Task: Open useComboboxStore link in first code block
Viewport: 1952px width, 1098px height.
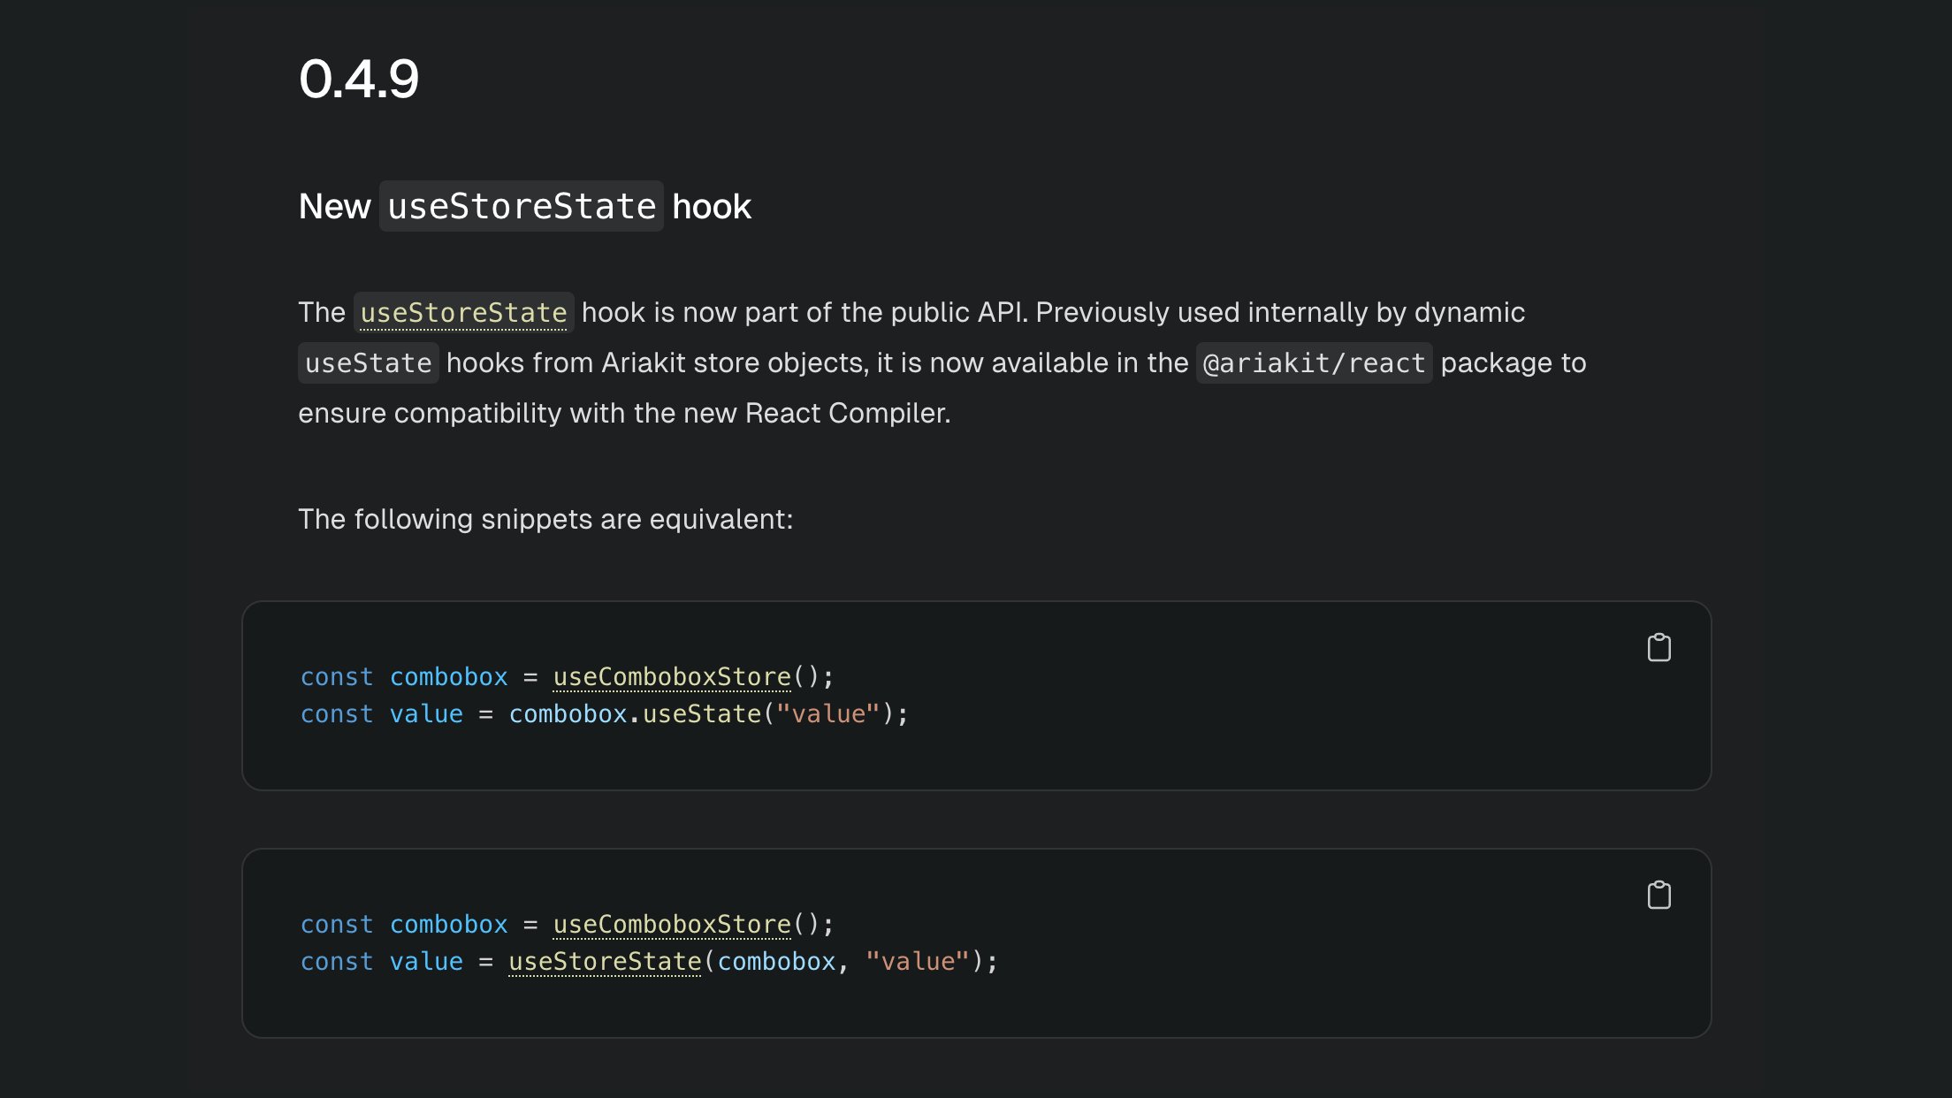Action: pyautogui.click(x=672, y=677)
